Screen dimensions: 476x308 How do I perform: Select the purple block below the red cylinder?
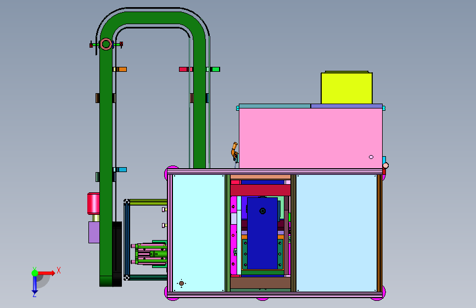point(94,232)
